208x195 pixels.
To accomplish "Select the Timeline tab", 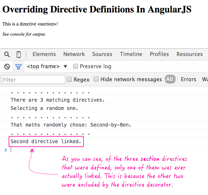I will click(x=131, y=54).
